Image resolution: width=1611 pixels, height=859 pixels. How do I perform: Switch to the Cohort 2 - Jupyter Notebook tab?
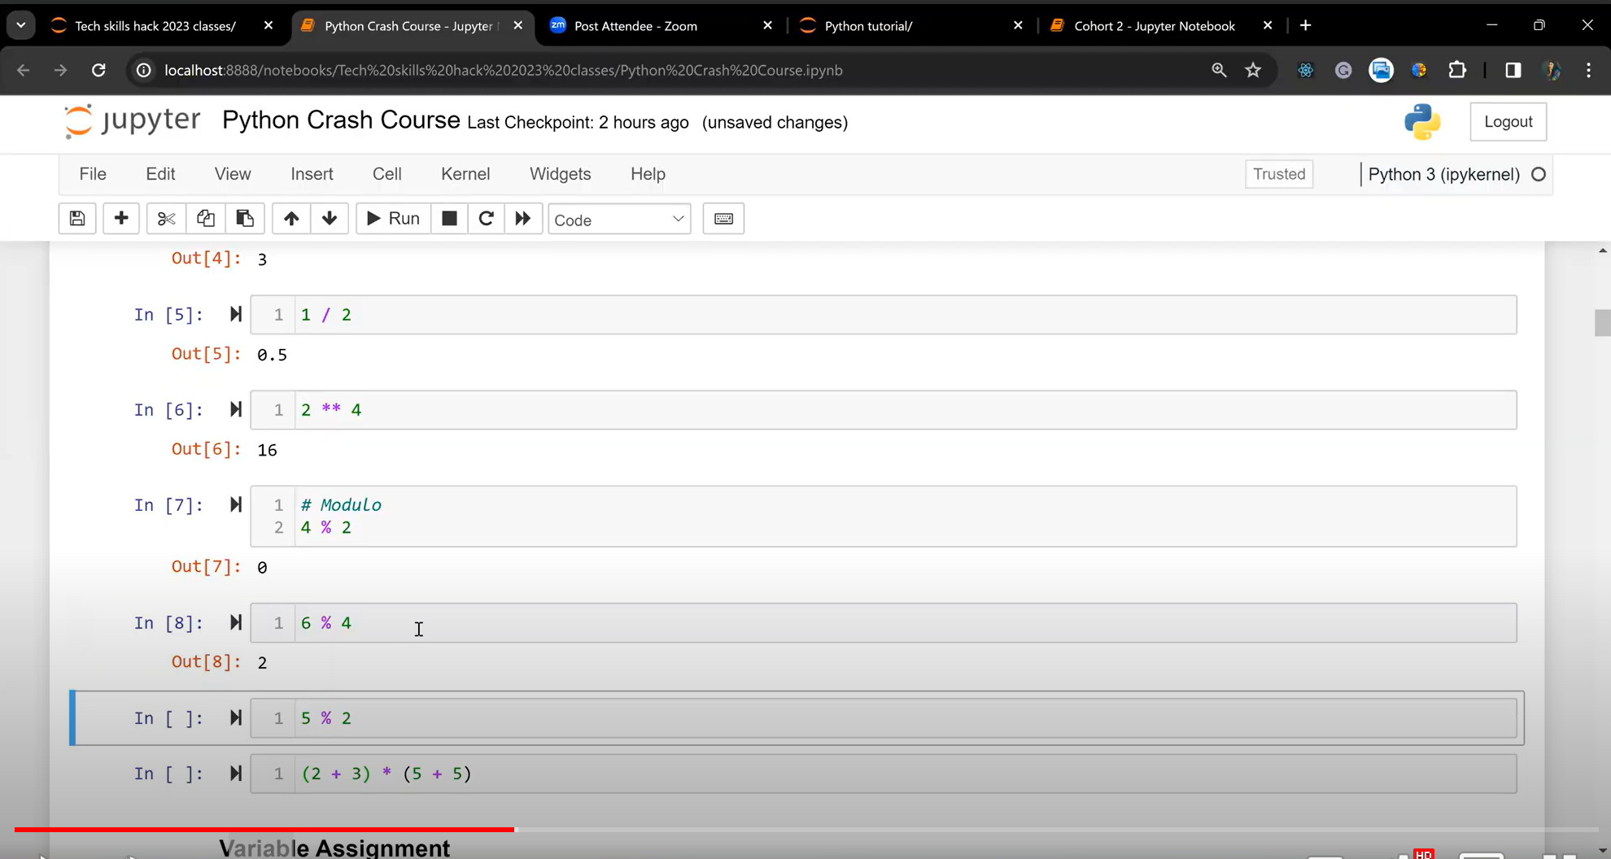click(1152, 25)
